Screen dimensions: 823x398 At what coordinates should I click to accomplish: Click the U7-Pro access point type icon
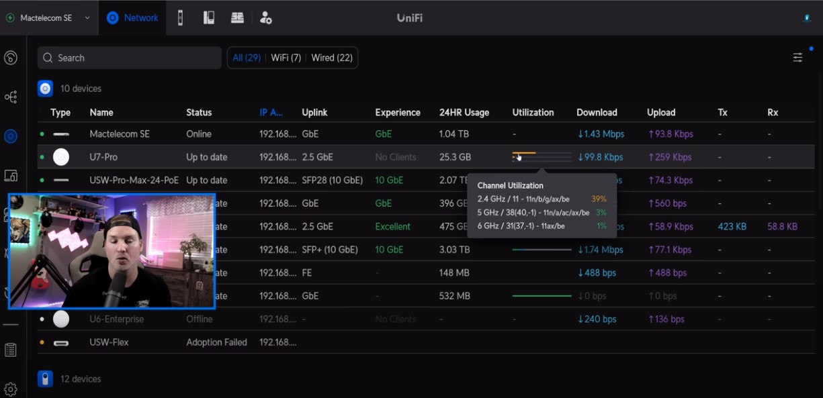(x=61, y=157)
